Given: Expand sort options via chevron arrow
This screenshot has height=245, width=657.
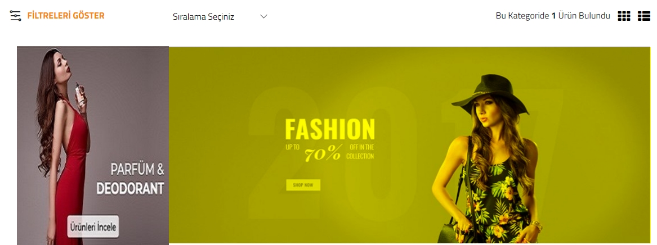Looking at the screenshot, I should [263, 17].
